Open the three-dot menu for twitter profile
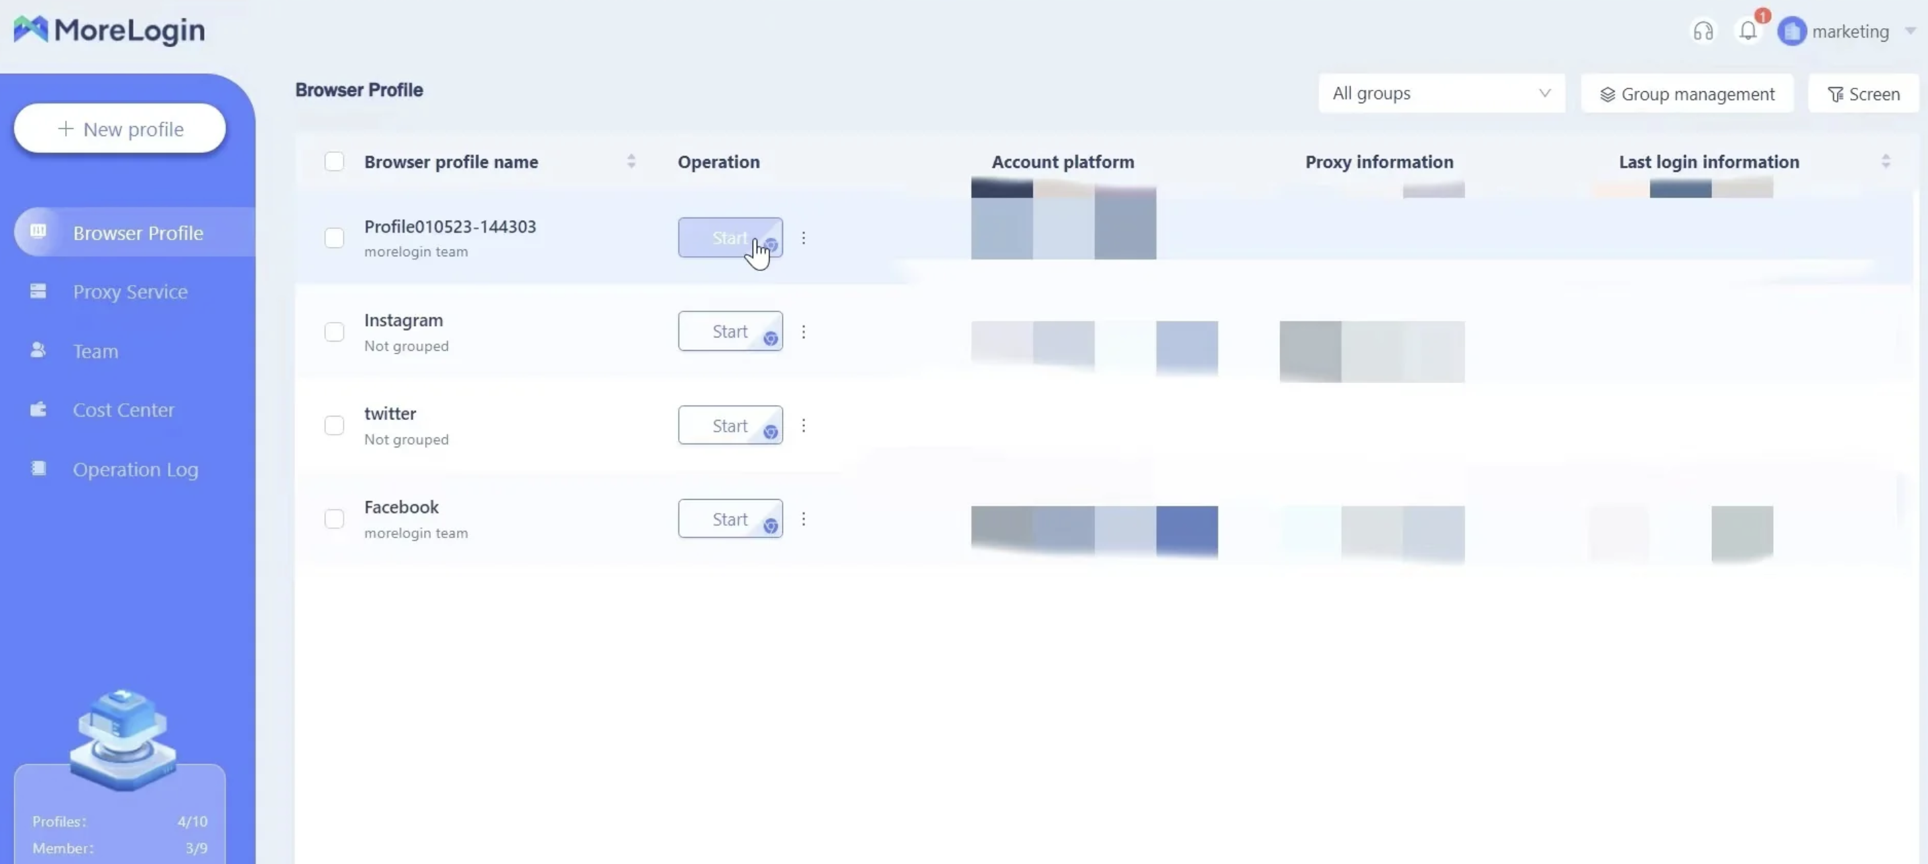 pyautogui.click(x=803, y=425)
